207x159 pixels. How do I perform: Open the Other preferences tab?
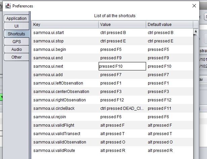[16, 57]
